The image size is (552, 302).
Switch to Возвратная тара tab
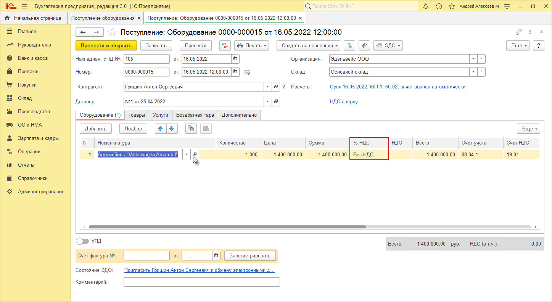click(195, 115)
